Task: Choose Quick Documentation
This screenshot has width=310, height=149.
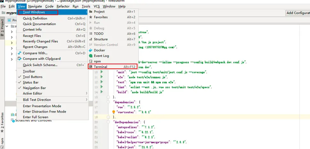Action: [52, 24]
